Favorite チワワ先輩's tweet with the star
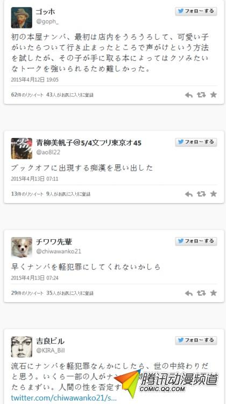 pyautogui.click(x=214, y=293)
